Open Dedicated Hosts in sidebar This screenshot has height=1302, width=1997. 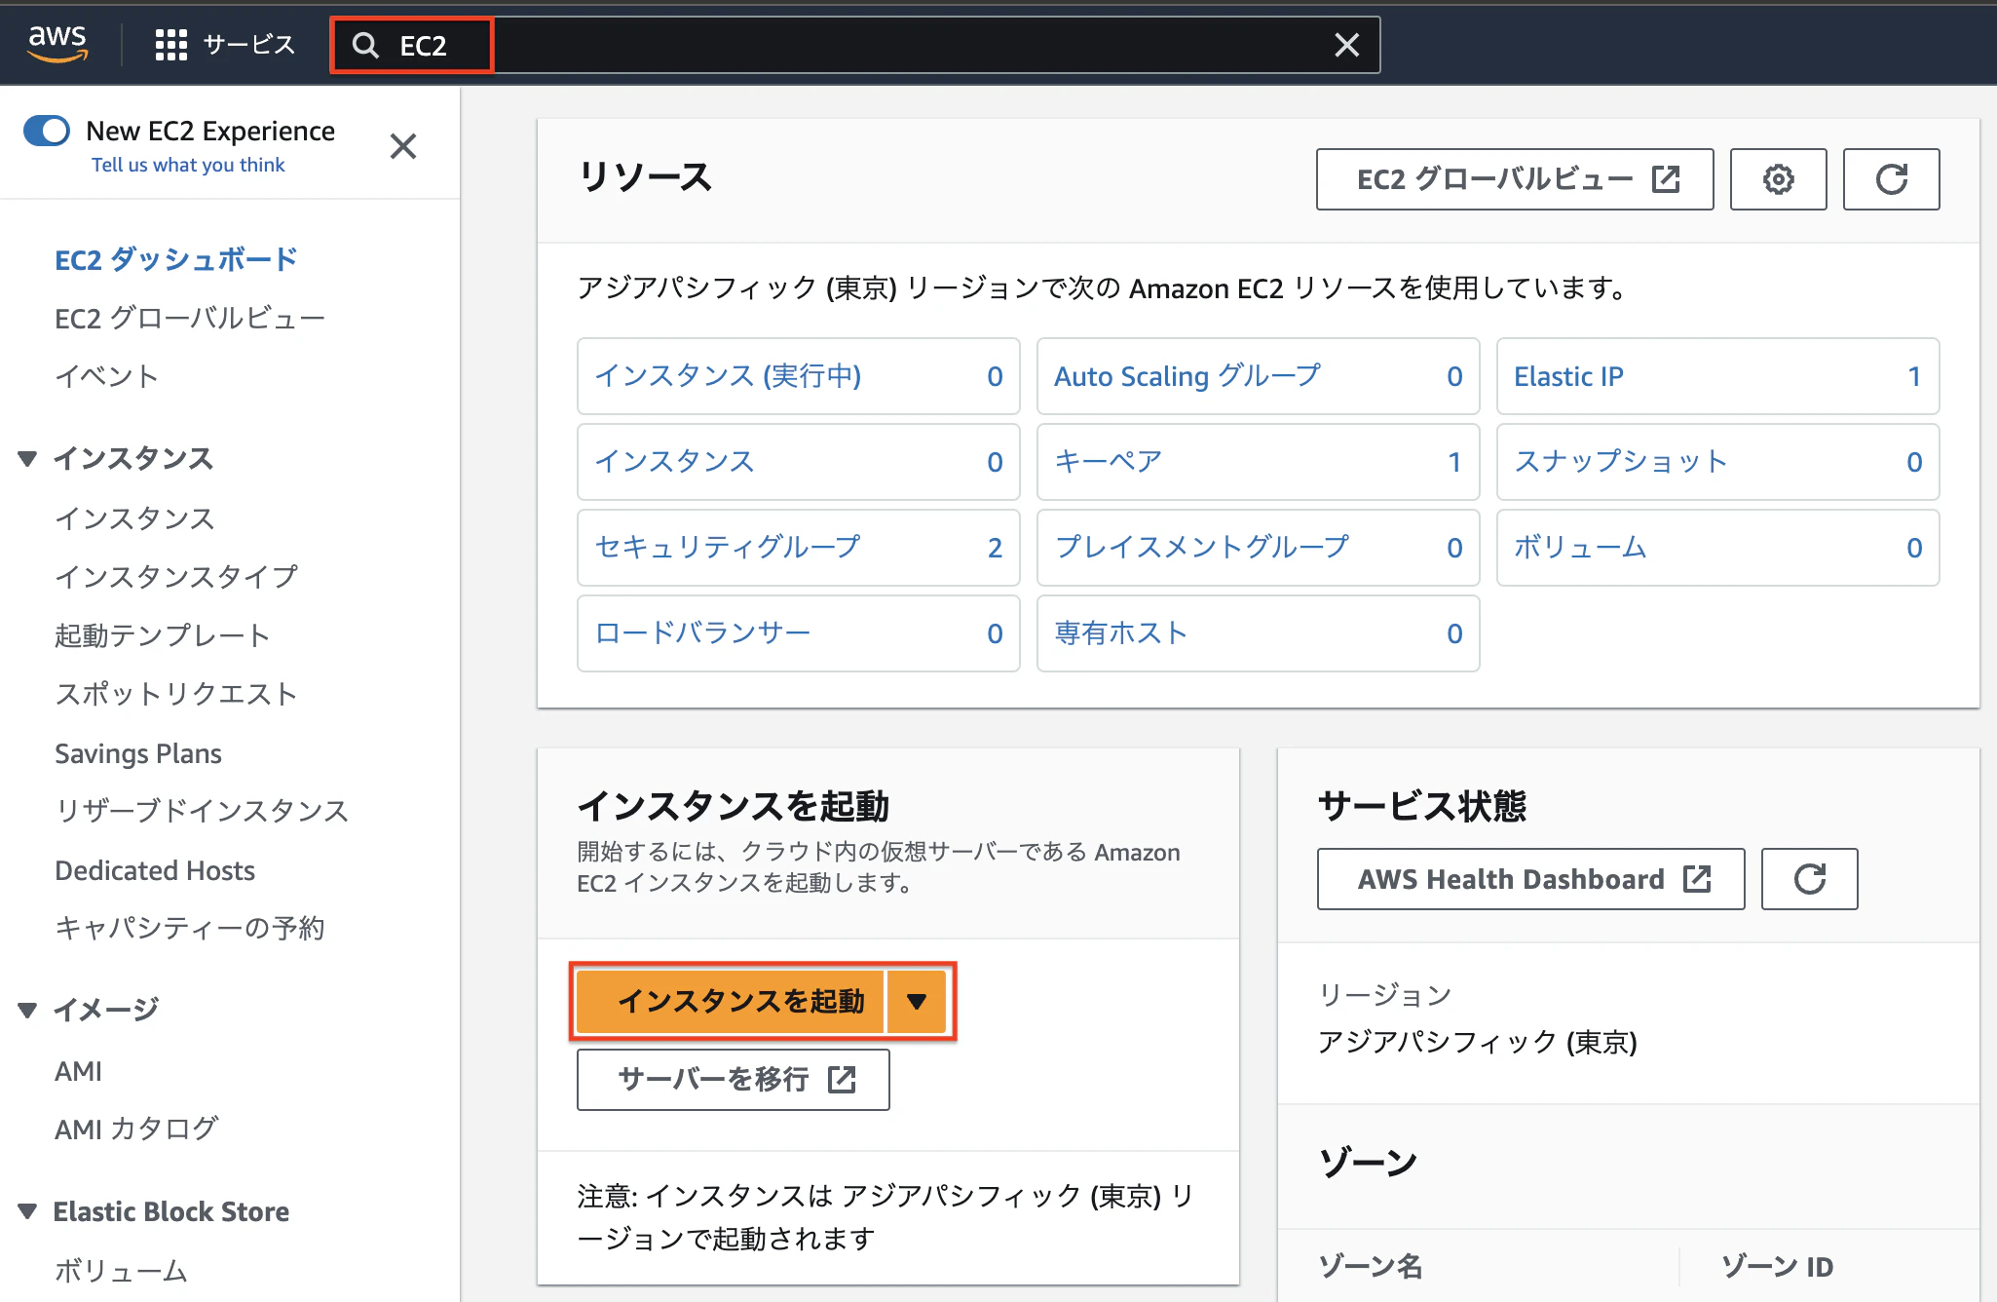[155, 870]
